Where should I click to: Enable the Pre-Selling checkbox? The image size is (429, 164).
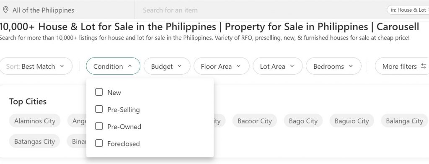pos(99,109)
